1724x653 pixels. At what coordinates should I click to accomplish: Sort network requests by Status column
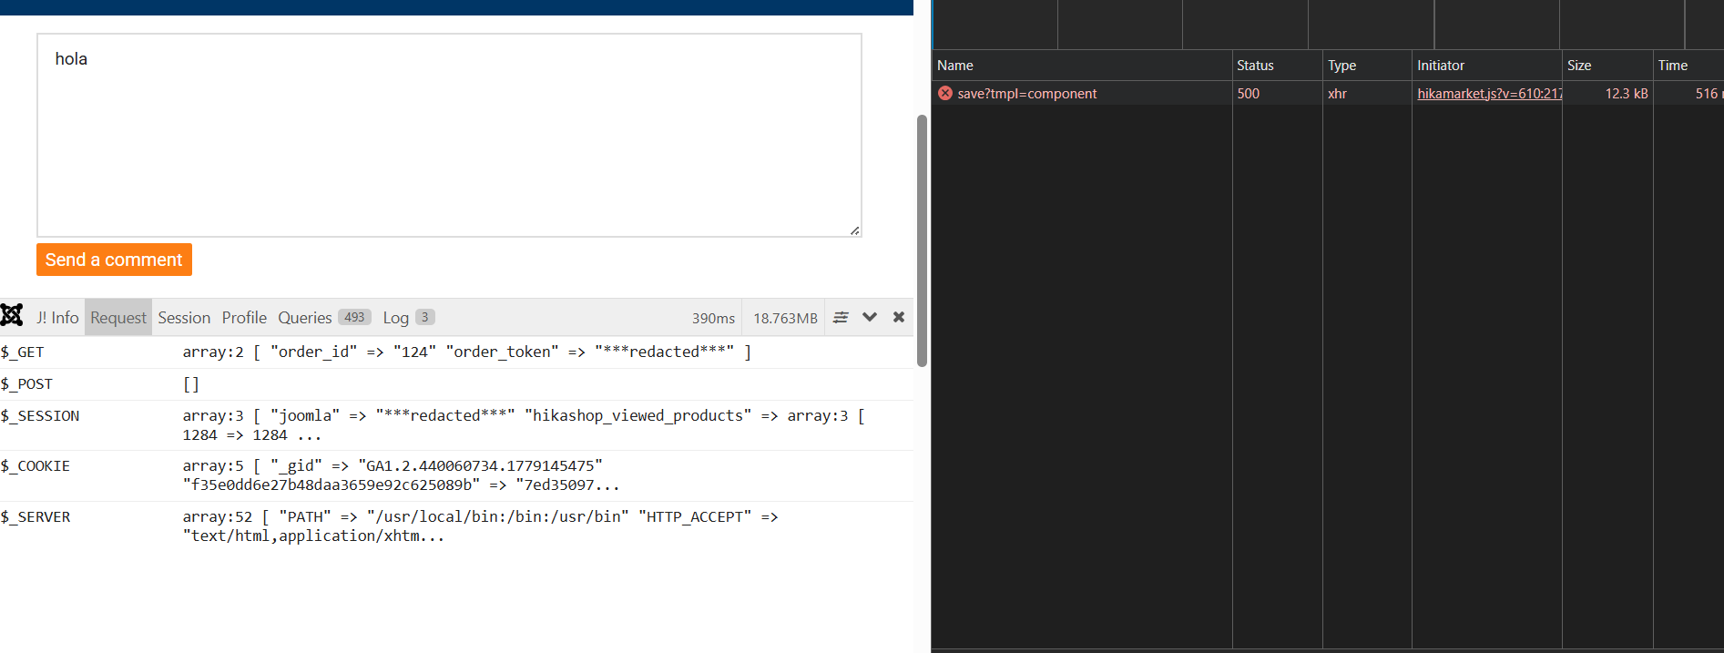click(1277, 66)
